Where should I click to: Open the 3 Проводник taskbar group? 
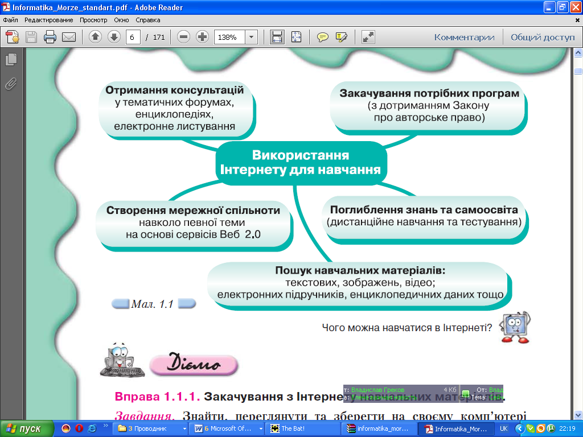[x=150, y=428]
